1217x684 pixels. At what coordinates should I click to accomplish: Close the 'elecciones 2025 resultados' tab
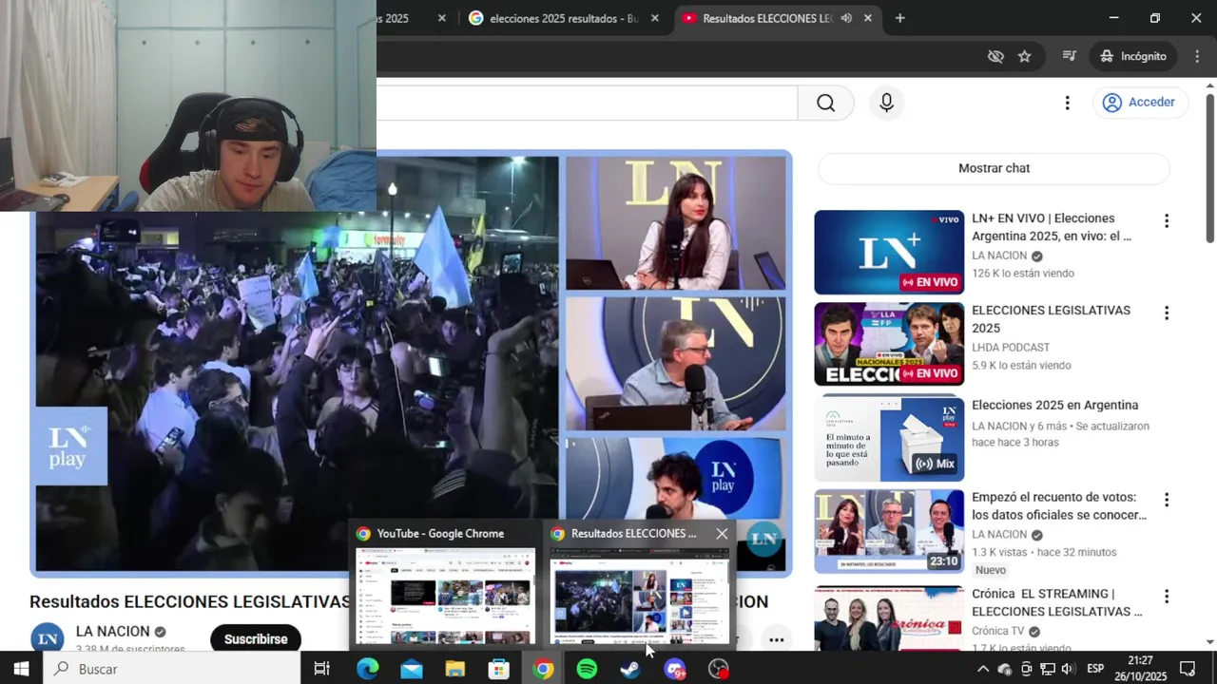click(654, 18)
